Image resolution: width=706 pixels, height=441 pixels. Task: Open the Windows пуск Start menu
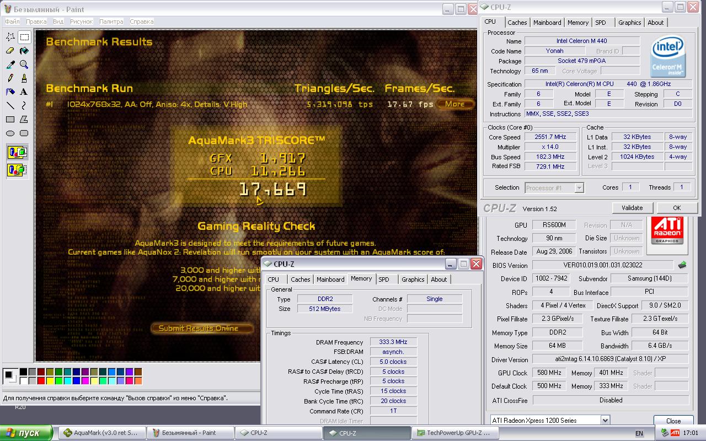(x=26, y=433)
